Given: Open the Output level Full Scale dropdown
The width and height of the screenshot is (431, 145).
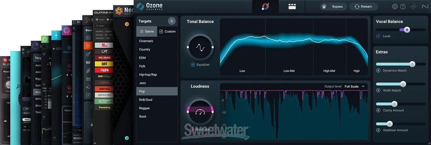Looking at the screenshot, I should pyautogui.click(x=354, y=86).
